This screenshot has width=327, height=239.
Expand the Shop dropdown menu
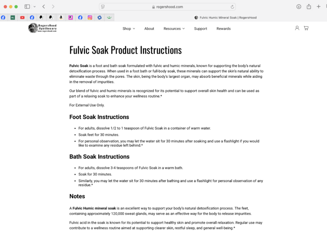click(129, 28)
